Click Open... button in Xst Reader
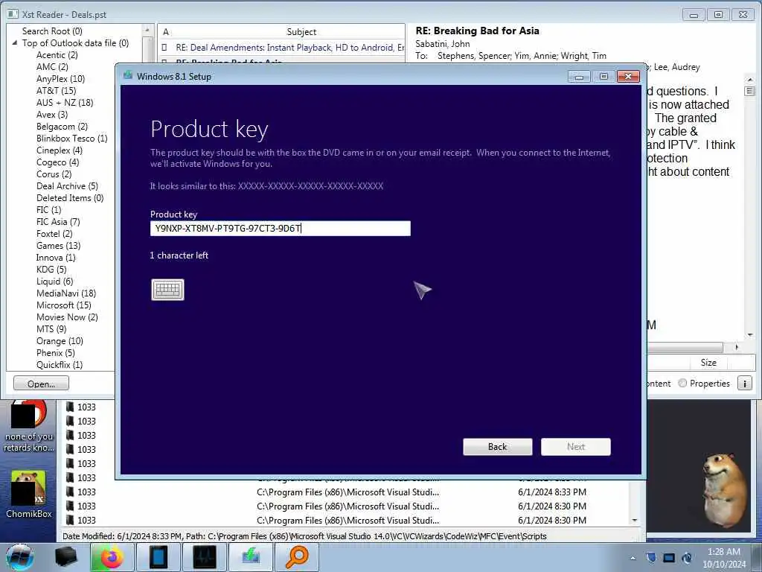This screenshot has width=762, height=572. 42,384
